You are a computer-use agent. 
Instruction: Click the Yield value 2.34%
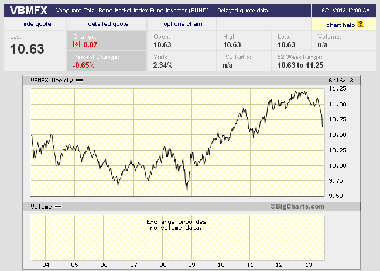(163, 65)
